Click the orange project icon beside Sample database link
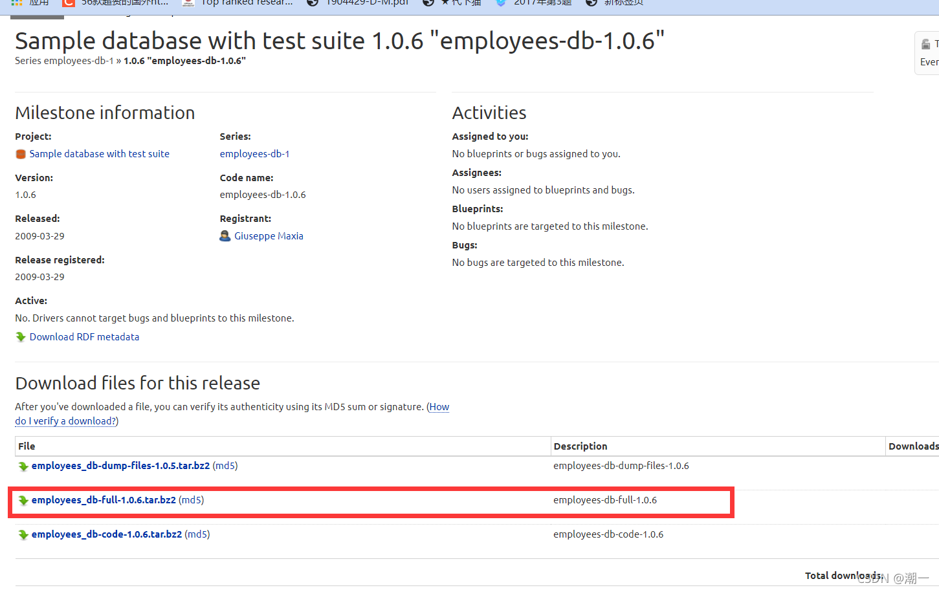 21,154
